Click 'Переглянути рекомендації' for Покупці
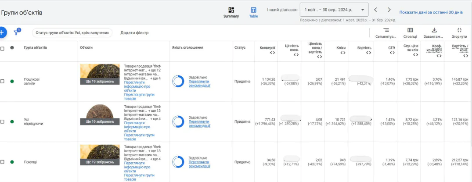Viewport: 472px width, 182px height. click(x=199, y=164)
